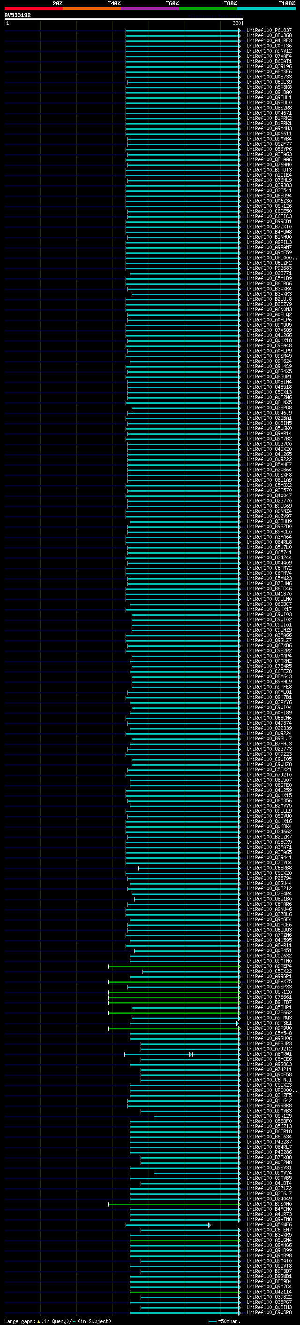Select the UniRef100_Q2HZF5 label
Screen dimensions: 300x1325
click(269, 1095)
